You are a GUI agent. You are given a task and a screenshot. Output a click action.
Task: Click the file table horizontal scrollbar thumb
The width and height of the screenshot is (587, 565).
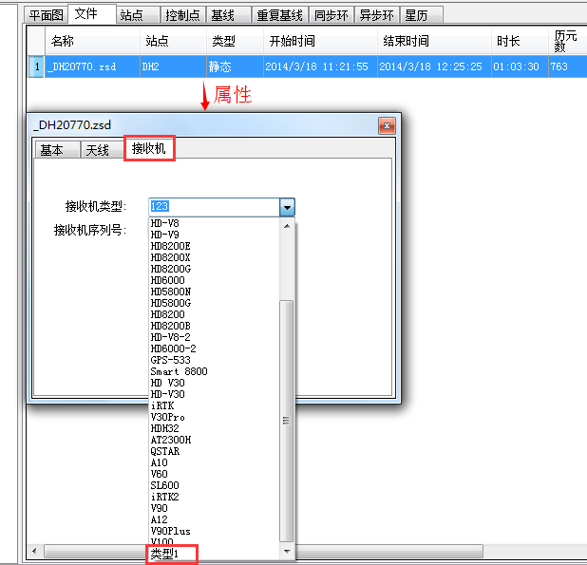[263, 551]
